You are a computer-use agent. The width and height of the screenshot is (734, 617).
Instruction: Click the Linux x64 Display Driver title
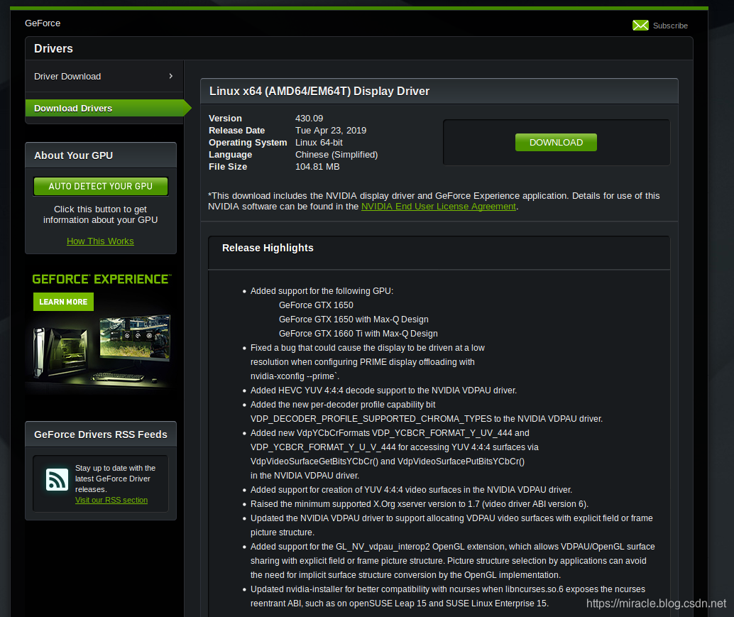319,92
